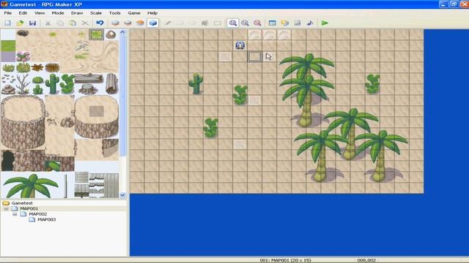469x263 pixels.
Task: Open the Mode menu
Action: point(58,13)
